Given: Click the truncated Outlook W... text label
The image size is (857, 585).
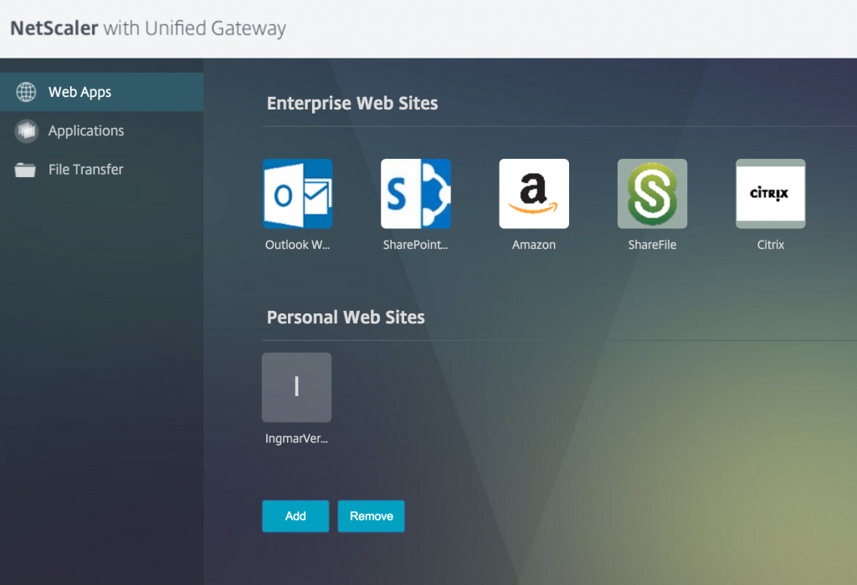Looking at the screenshot, I should pyautogui.click(x=297, y=245).
